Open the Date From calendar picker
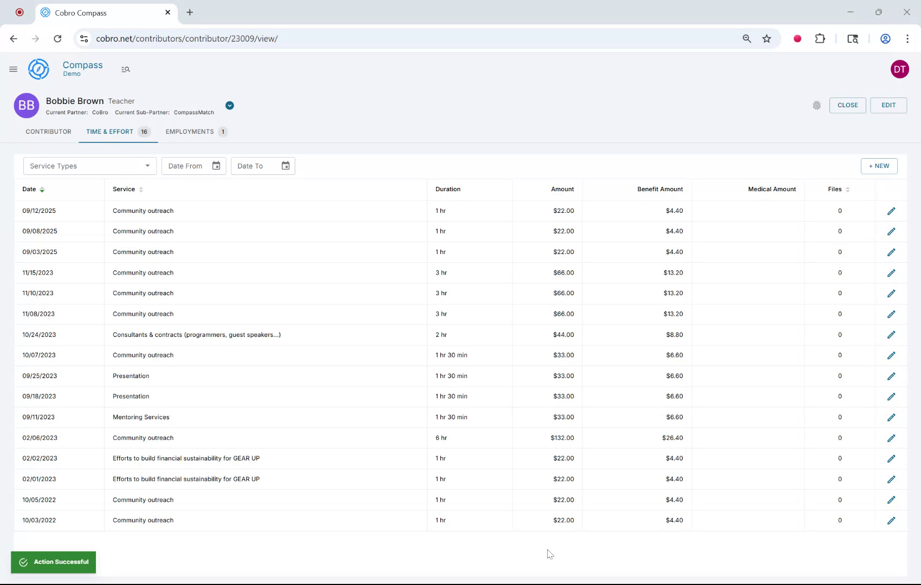 [x=216, y=166]
